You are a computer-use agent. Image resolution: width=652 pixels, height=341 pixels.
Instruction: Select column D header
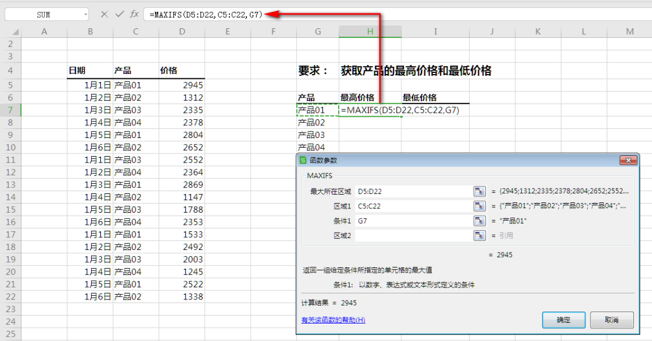182,31
